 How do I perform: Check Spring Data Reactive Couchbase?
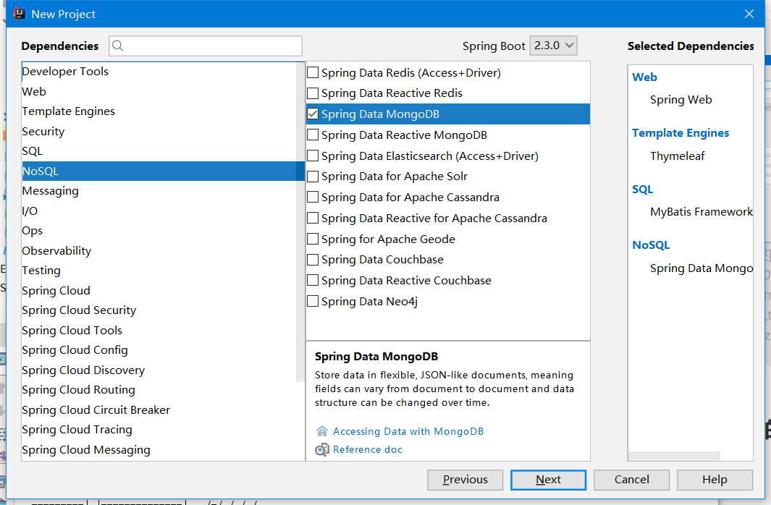313,281
